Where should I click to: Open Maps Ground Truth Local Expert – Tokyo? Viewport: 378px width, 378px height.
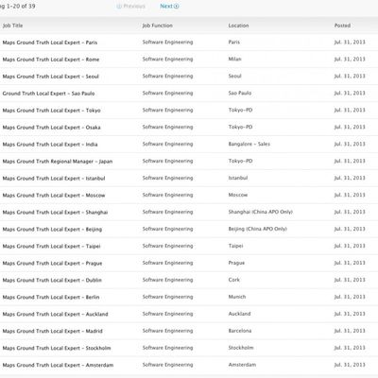click(52, 111)
